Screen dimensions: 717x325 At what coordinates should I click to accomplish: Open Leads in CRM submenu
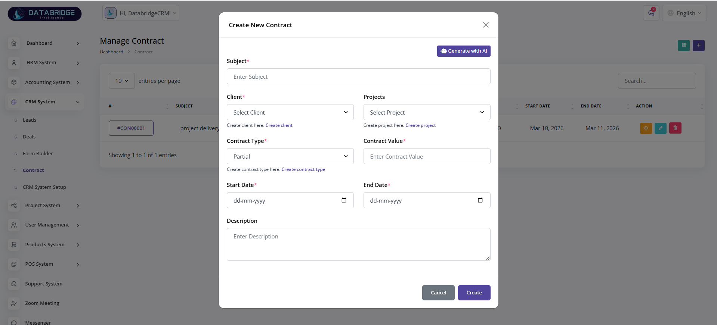click(30, 120)
